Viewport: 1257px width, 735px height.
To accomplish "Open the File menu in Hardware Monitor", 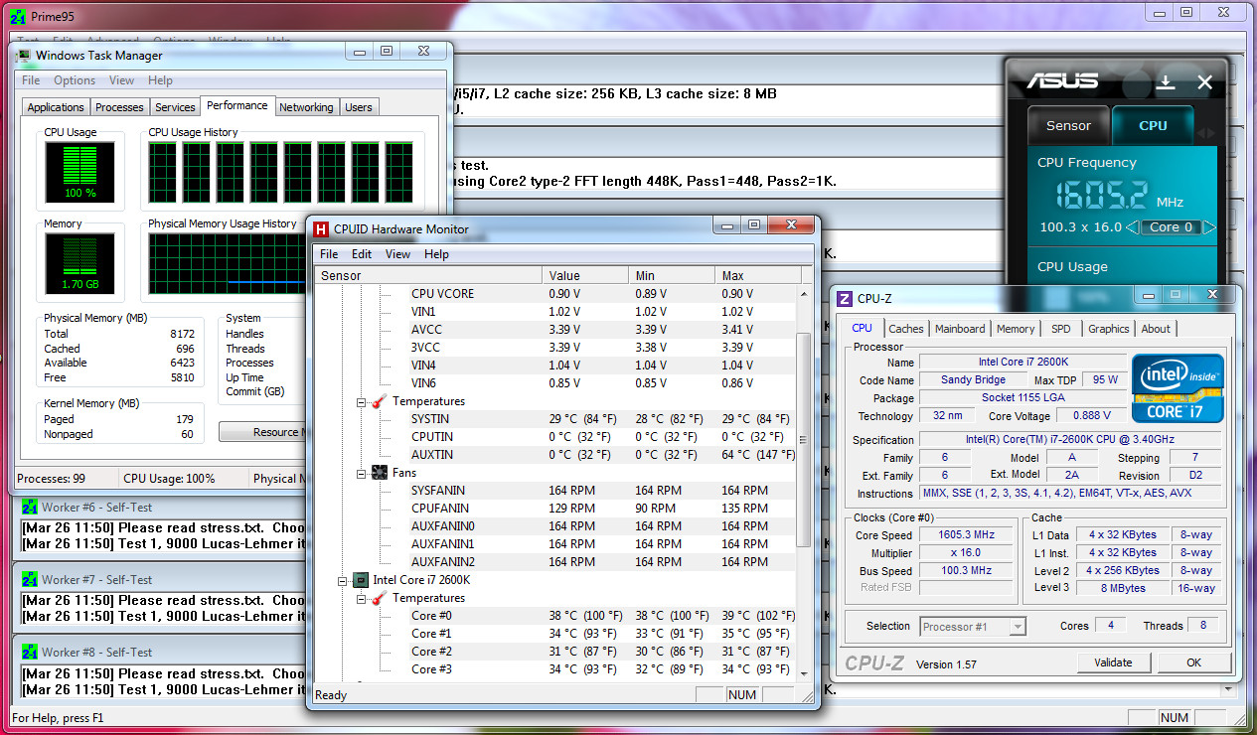I will click(x=329, y=254).
